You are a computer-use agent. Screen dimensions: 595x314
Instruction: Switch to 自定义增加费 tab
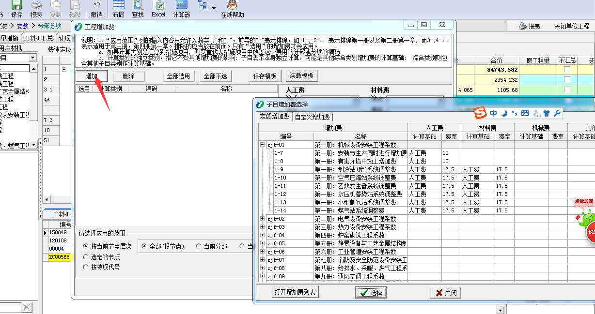click(x=313, y=117)
